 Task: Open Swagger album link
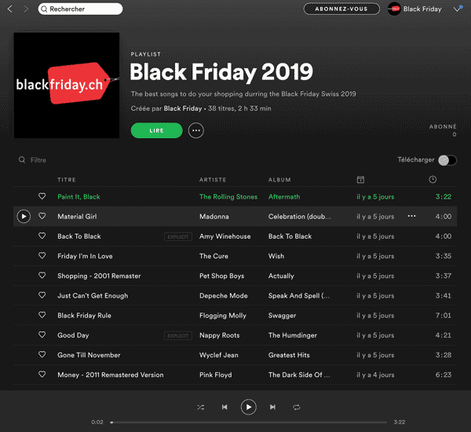point(282,316)
